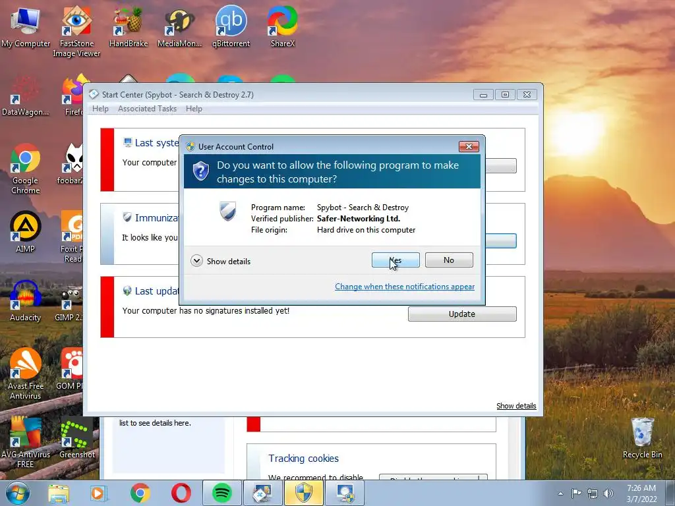Viewport: 675px width, 506px height.
Task: Launch qBittorrent desktop shortcut
Action: [x=231, y=28]
